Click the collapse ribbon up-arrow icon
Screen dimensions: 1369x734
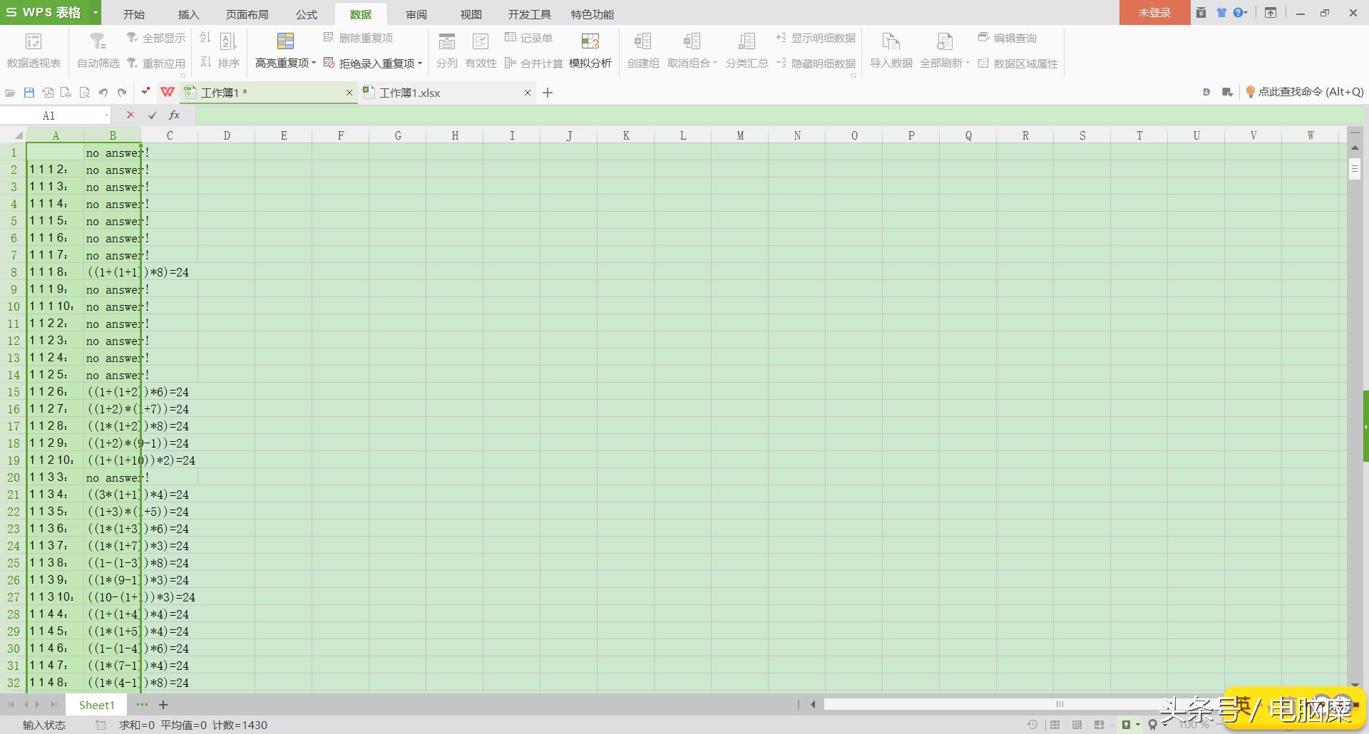[1271, 13]
